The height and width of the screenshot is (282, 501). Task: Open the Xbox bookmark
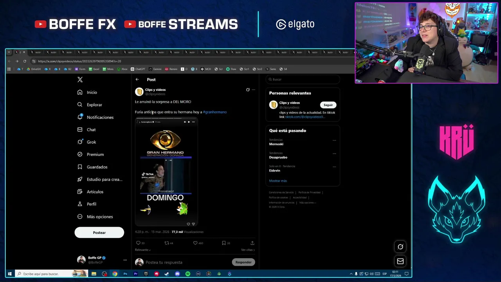point(122,69)
